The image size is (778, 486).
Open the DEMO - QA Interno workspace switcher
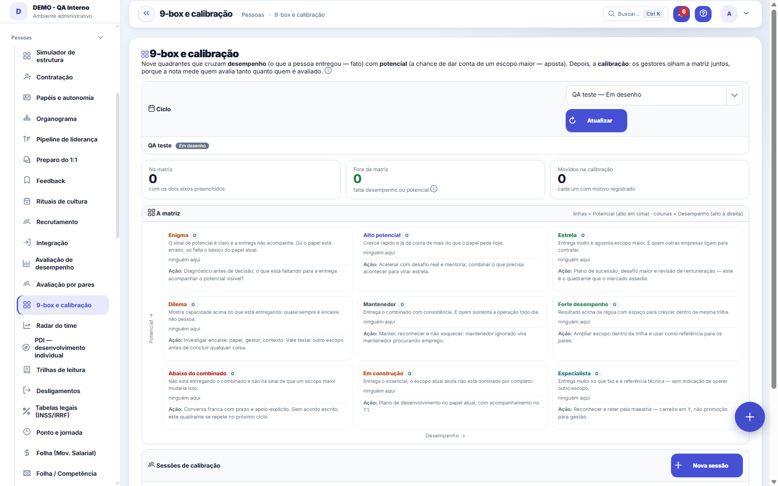click(59, 11)
